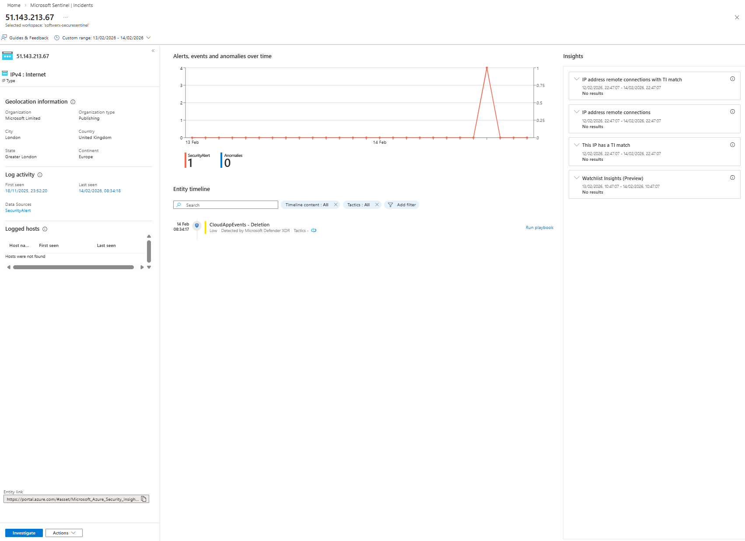Run playbook for CloudAppEvents alert
Viewport: 745px width, 541px height.
click(x=539, y=228)
